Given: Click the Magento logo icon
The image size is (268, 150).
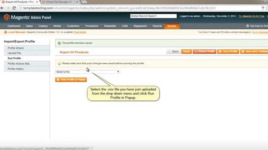Looking at the screenshot, I should click(7, 17).
